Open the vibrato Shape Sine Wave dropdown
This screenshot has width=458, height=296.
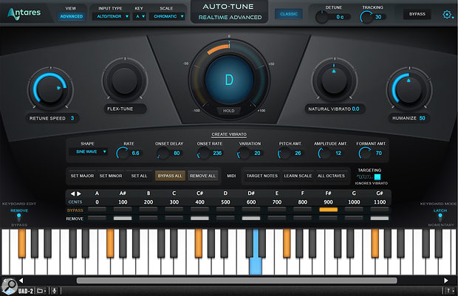pos(89,151)
